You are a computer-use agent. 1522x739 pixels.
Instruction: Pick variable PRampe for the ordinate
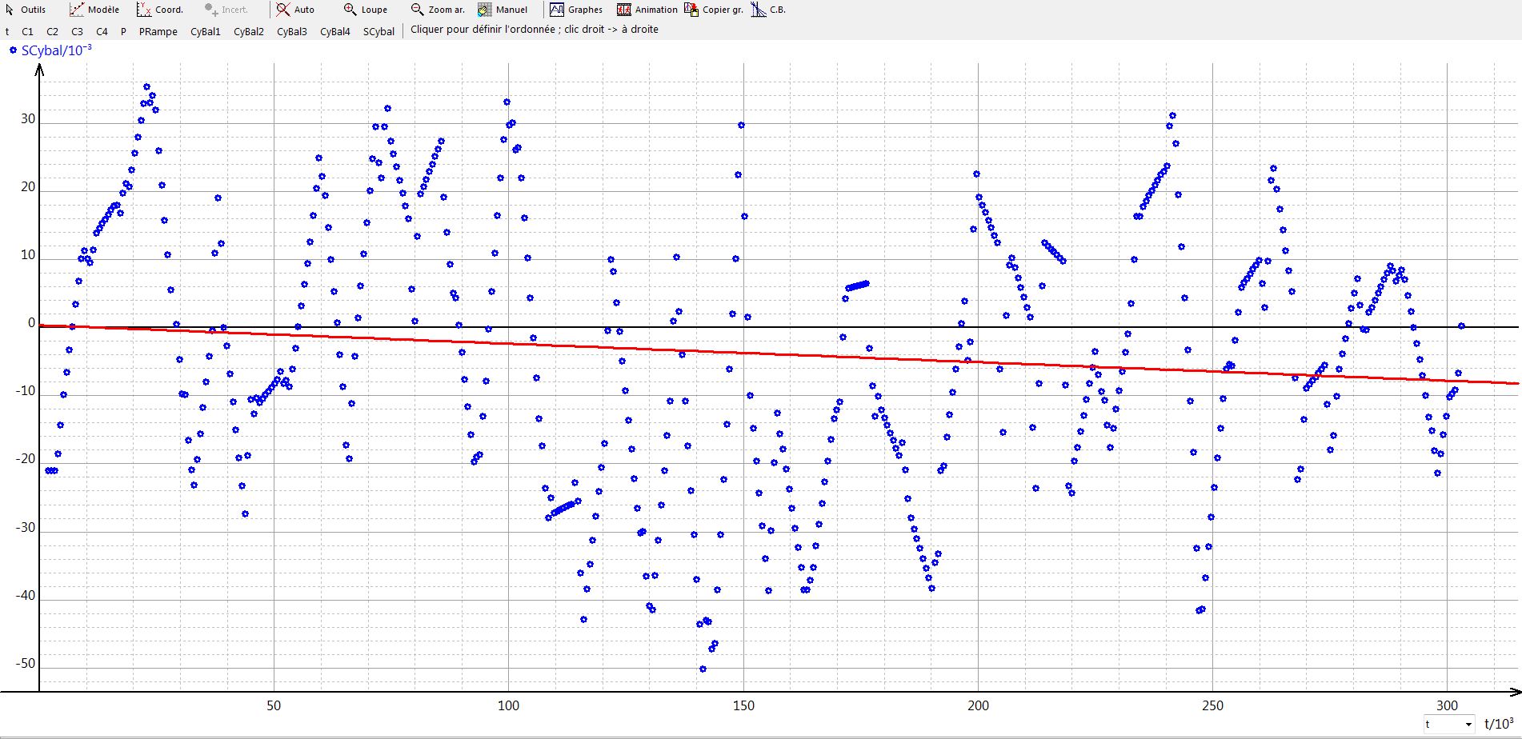pos(158,32)
